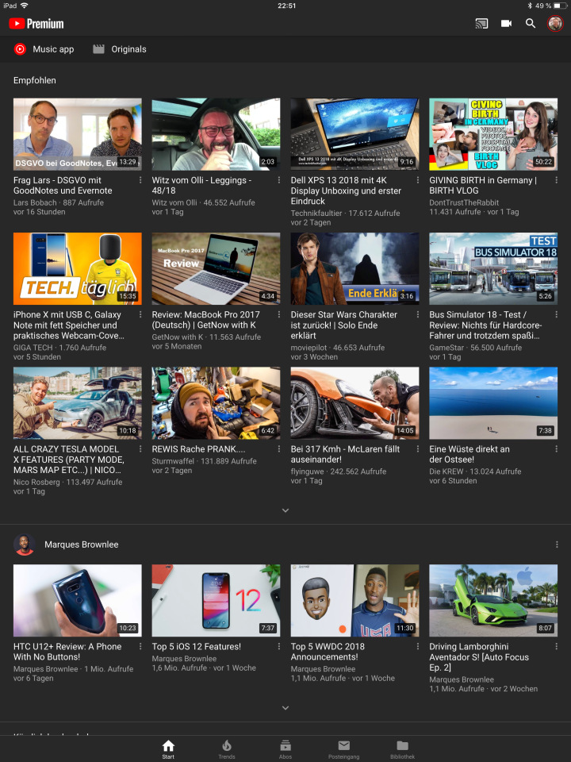Switch to the Trends tab
Screen dimensions: 571x762
pos(227,749)
